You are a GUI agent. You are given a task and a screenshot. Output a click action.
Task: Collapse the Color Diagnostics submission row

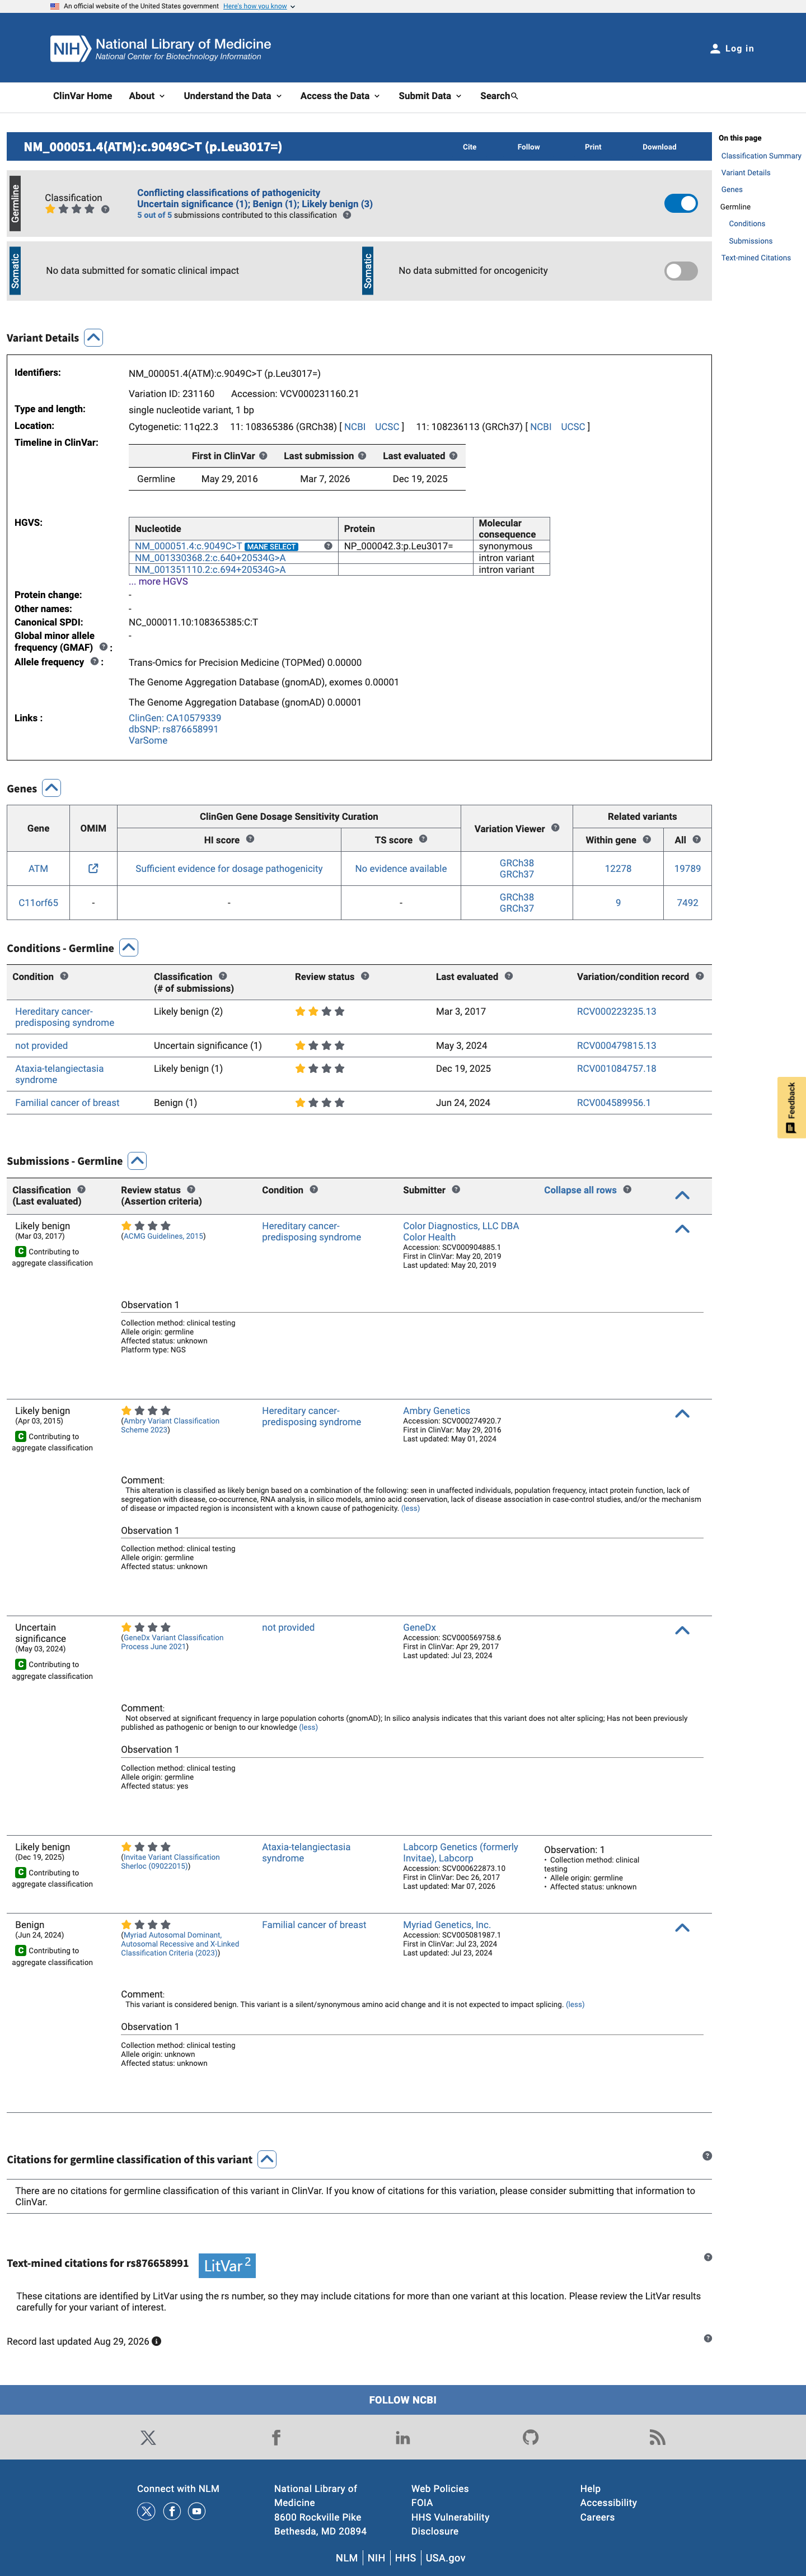(682, 1228)
